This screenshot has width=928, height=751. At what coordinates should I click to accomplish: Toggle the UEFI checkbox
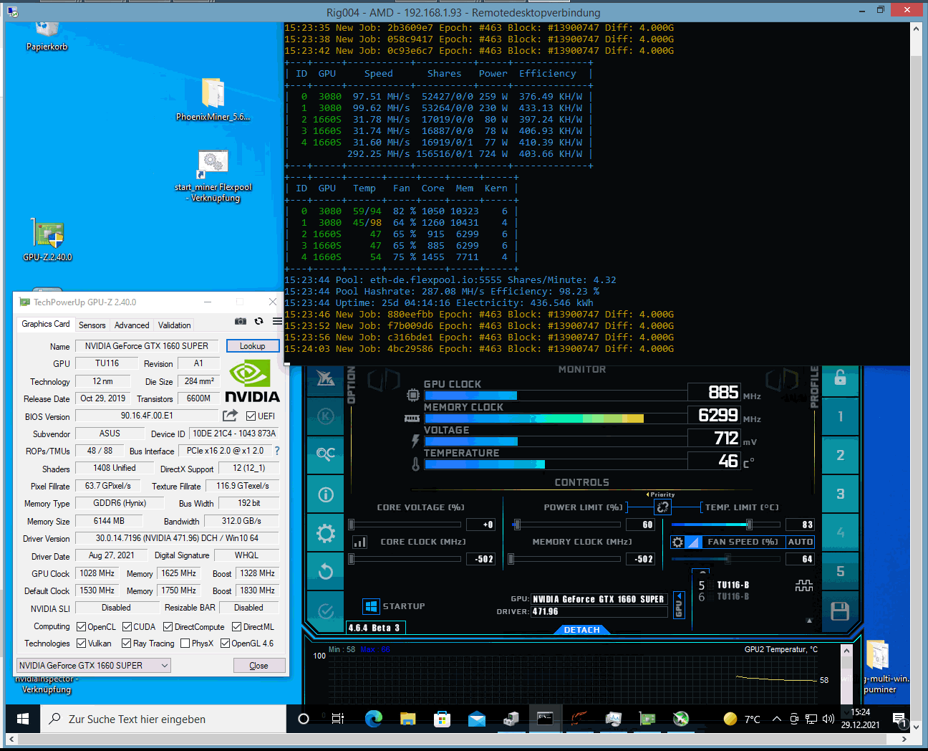(251, 416)
